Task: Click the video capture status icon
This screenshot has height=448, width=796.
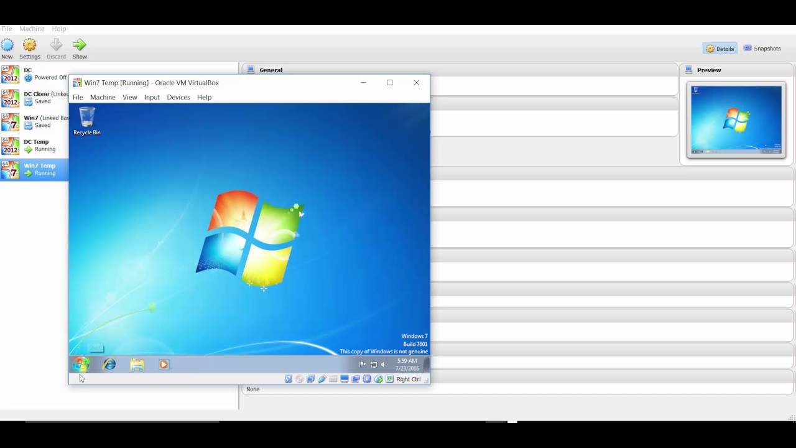Action: [x=356, y=379]
